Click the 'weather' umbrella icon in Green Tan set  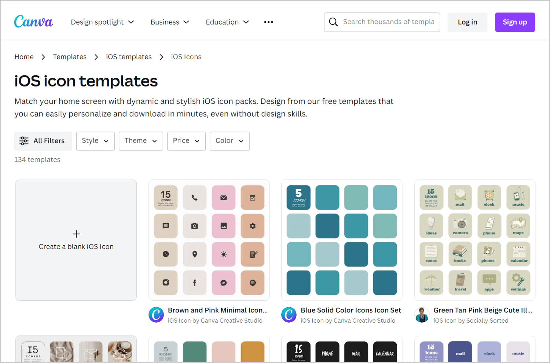tap(432, 283)
